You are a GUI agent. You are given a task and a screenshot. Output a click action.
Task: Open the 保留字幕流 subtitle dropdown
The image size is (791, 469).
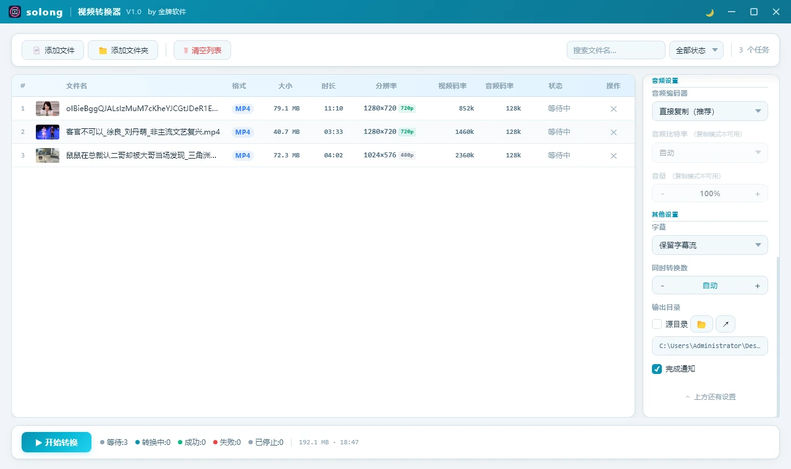(709, 245)
